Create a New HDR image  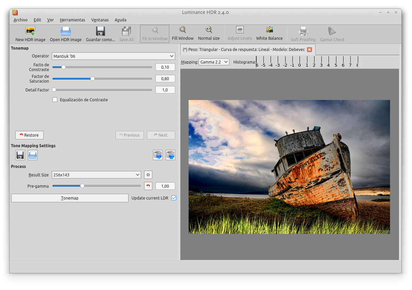pos(30,33)
